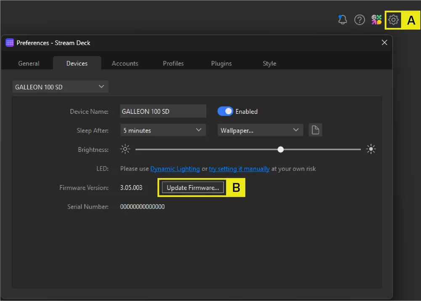Viewport: 421px width, 301px height.
Task: Switch to the Plugins tab
Action: (221, 64)
